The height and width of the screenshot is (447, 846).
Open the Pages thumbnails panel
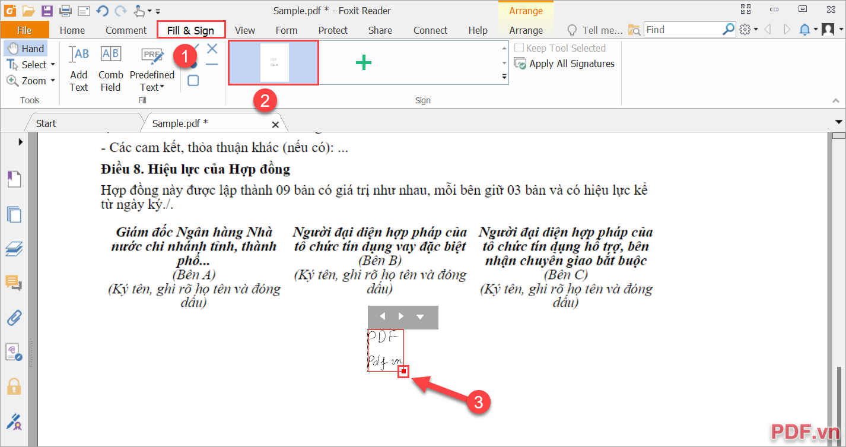coord(14,214)
